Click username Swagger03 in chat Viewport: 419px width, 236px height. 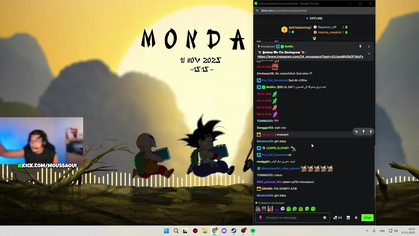click(x=265, y=128)
